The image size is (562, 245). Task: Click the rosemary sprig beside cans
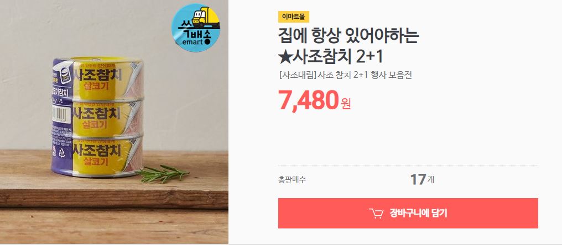tap(163, 173)
